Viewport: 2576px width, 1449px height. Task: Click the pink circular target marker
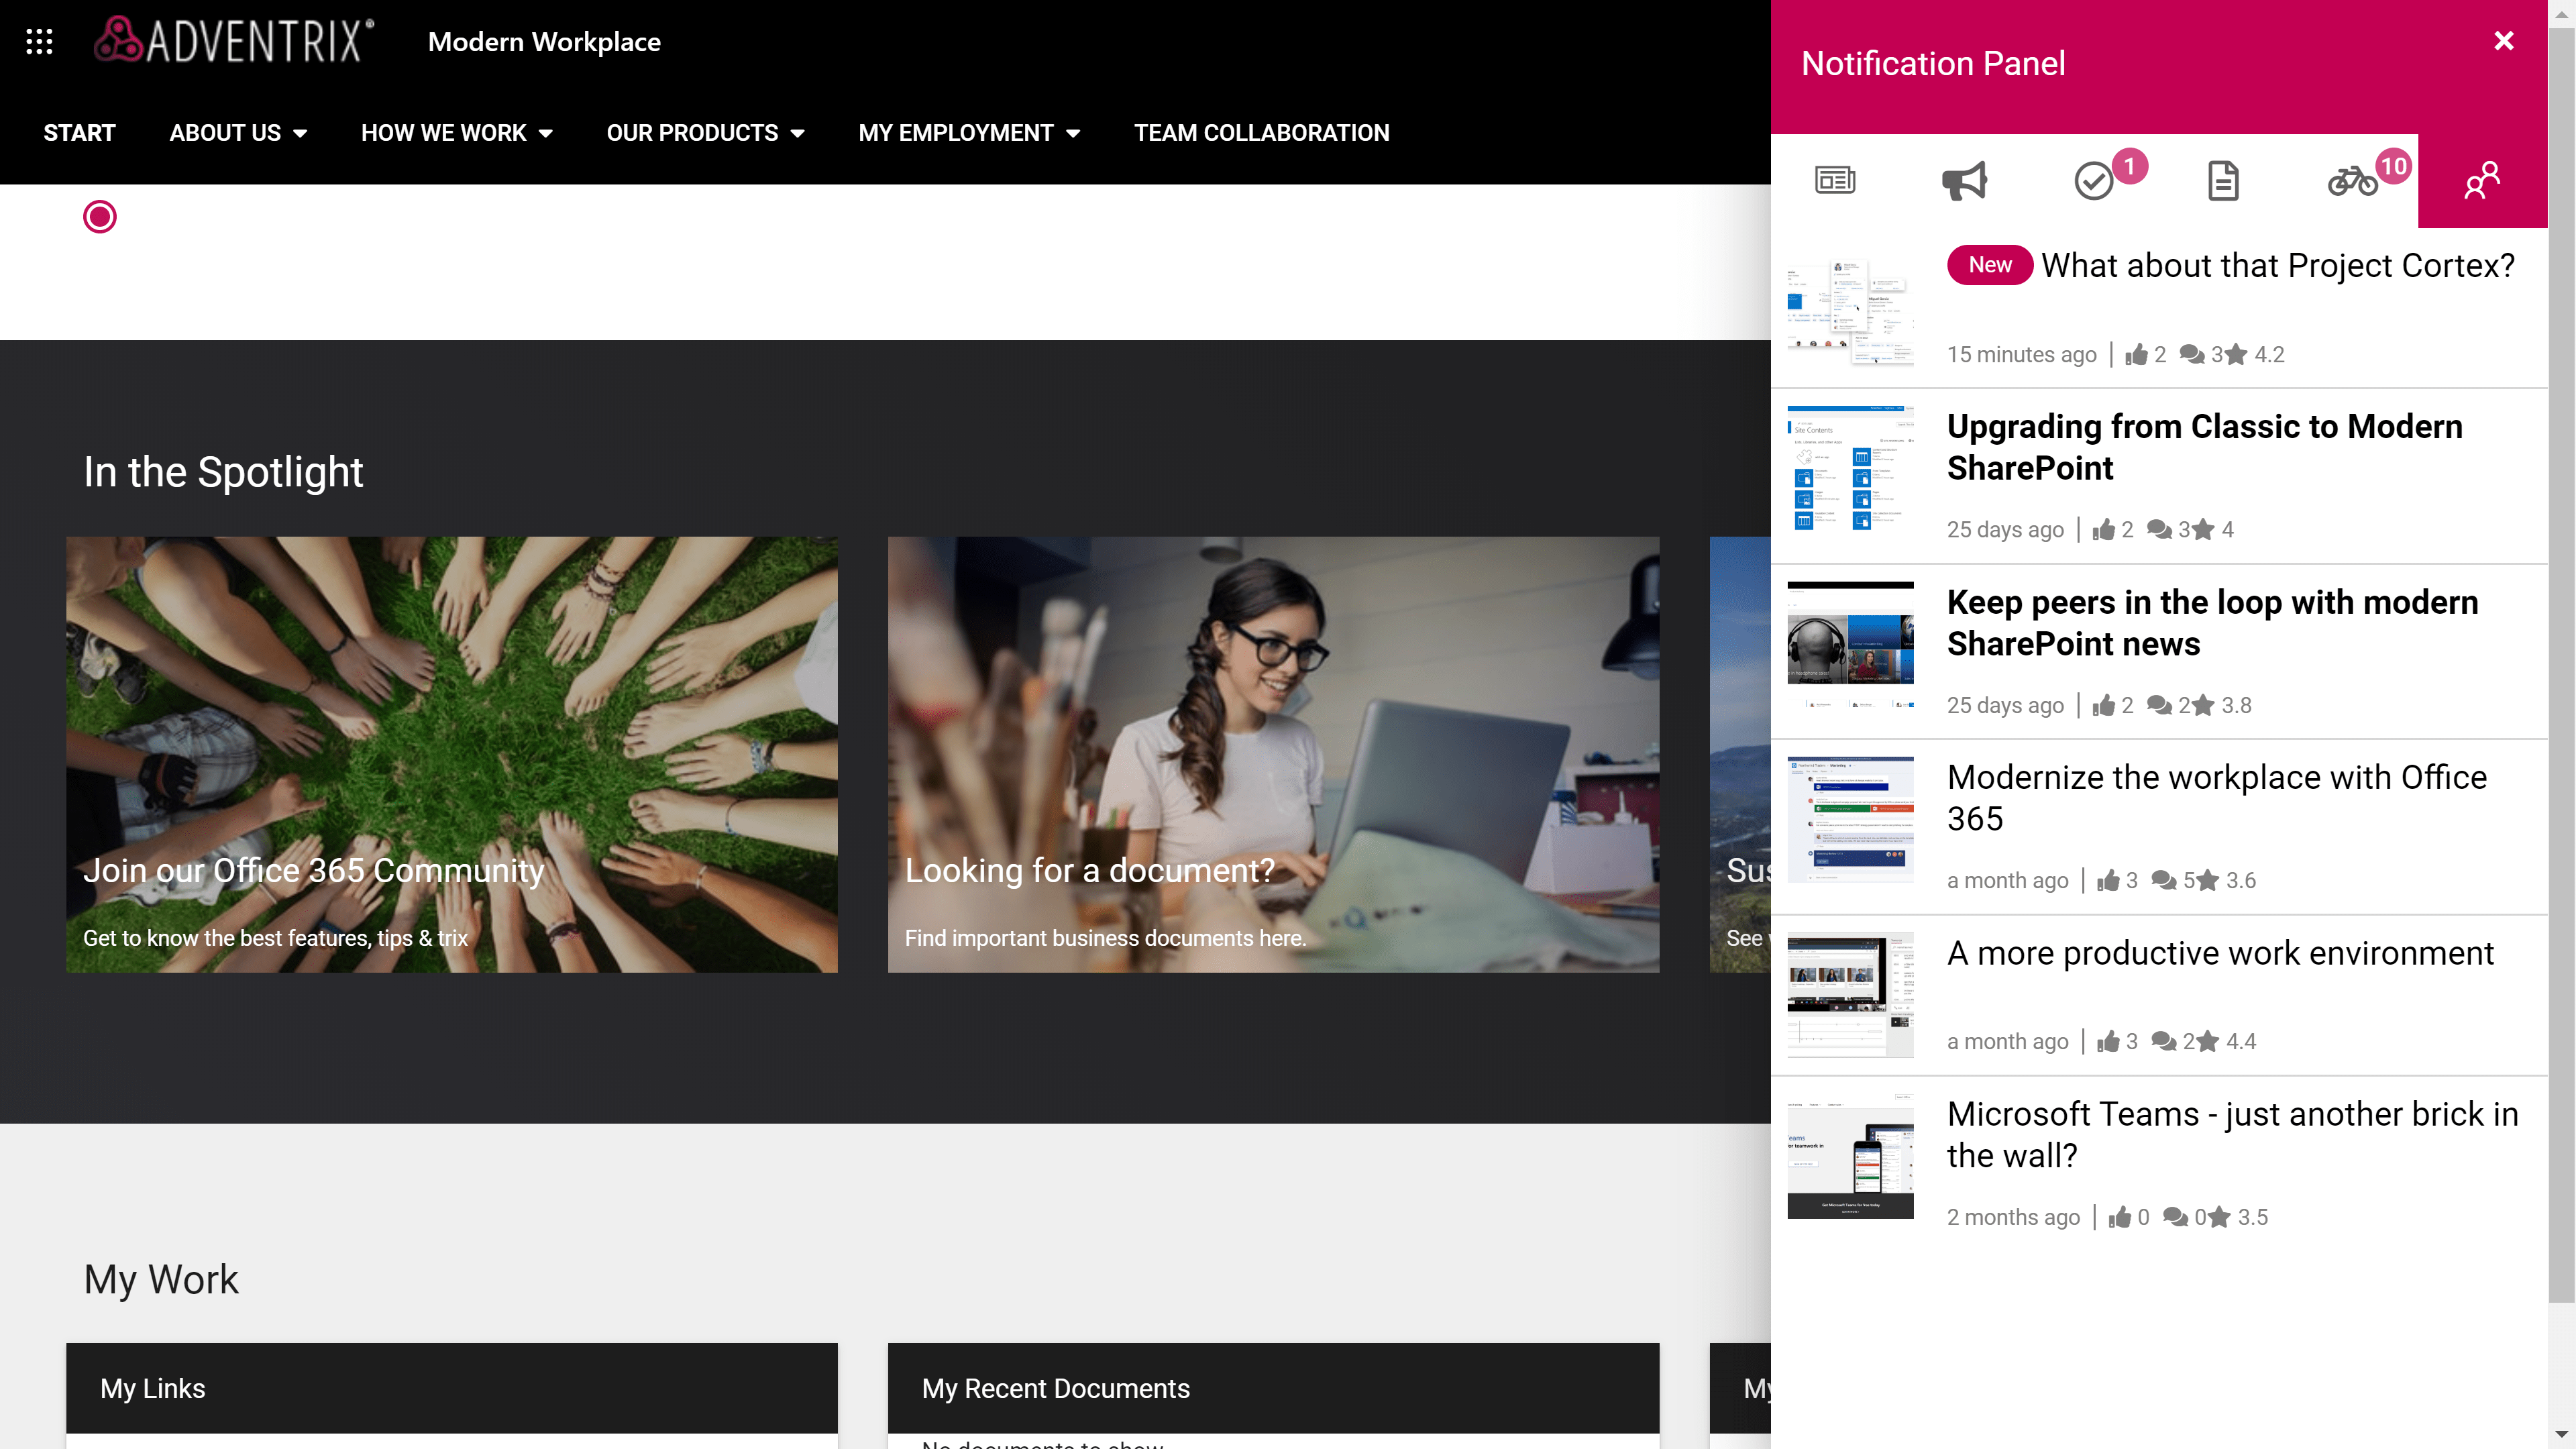click(x=99, y=216)
